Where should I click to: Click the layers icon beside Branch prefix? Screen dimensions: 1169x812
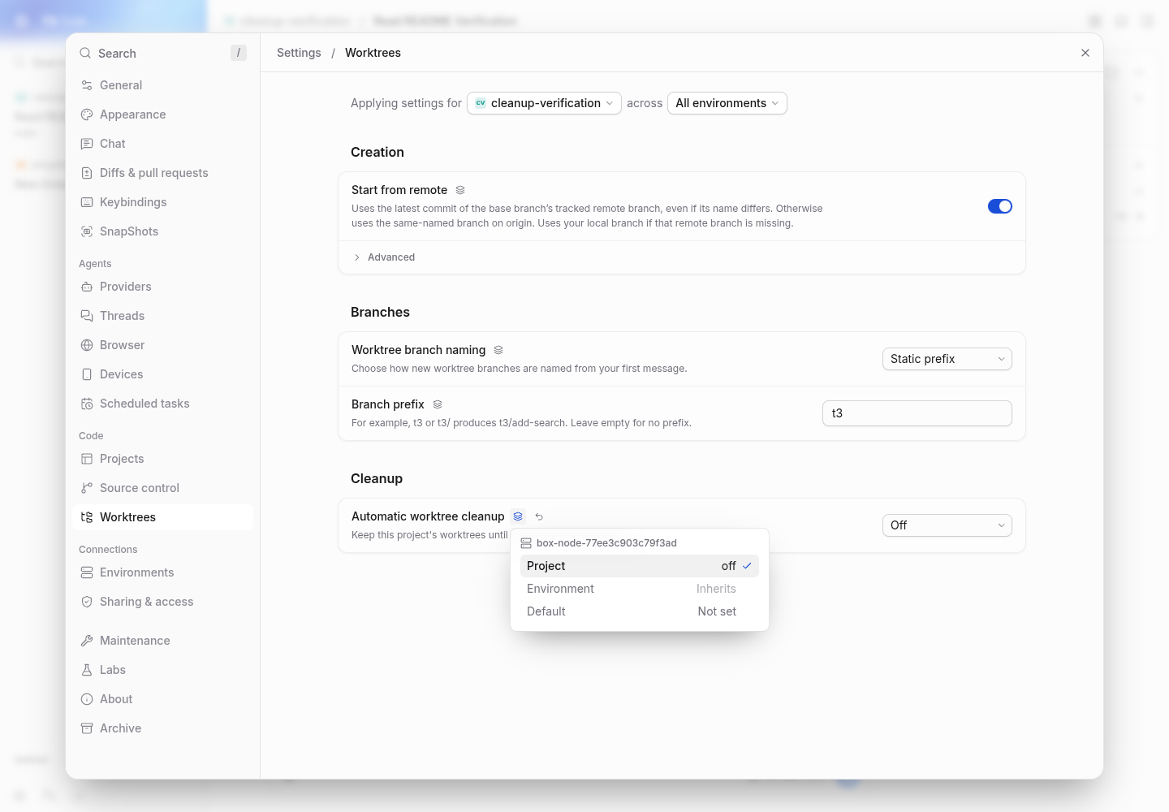[438, 404]
